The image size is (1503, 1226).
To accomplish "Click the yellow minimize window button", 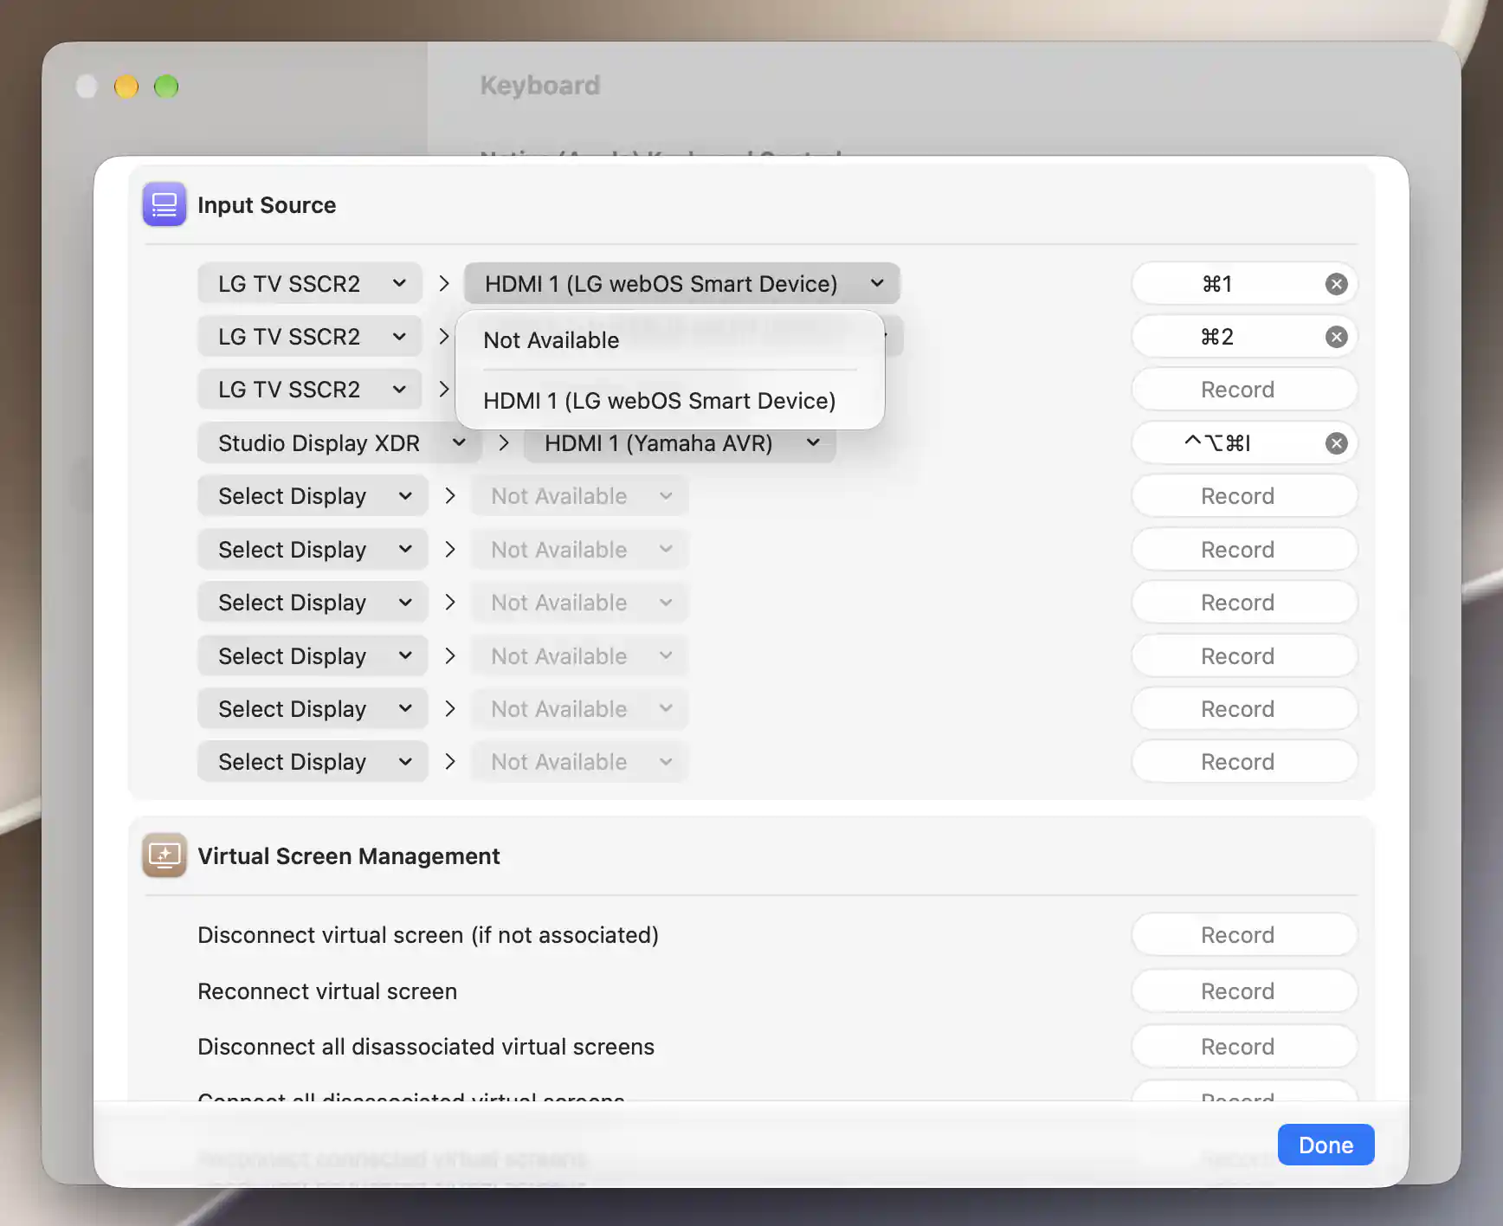I will (126, 87).
